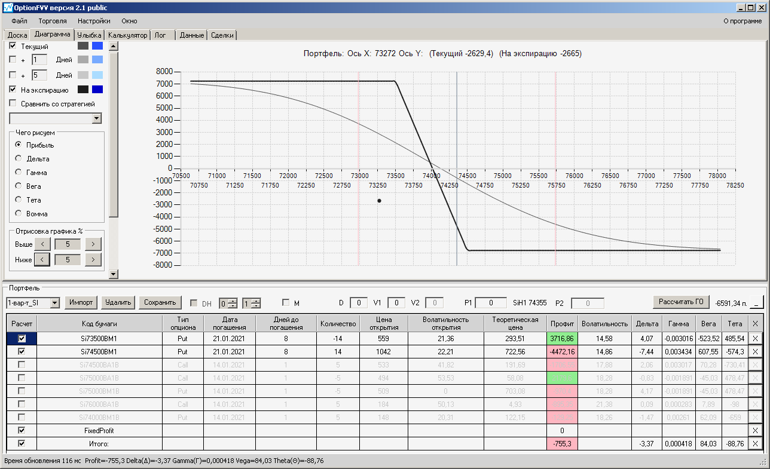The image size is (770, 469).
Task: Open the Торговля menu
Action: (53, 21)
